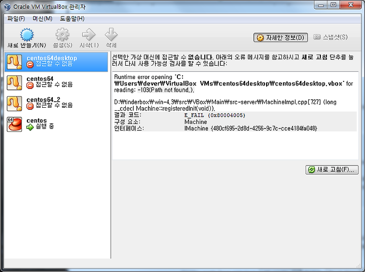Click the 접근할 수 없음 text under centos64
This screenshot has width=365, height=272.
(54, 84)
